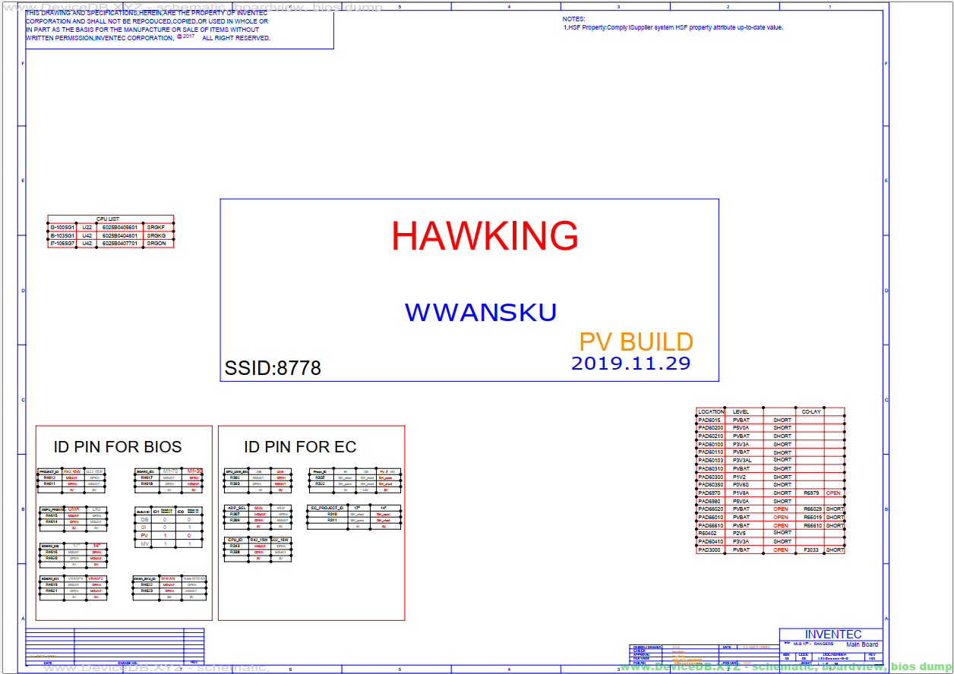The width and height of the screenshot is (954, 674).
Task: Select the ID PIN FOR BIOS heading
Action: point(118,447)
